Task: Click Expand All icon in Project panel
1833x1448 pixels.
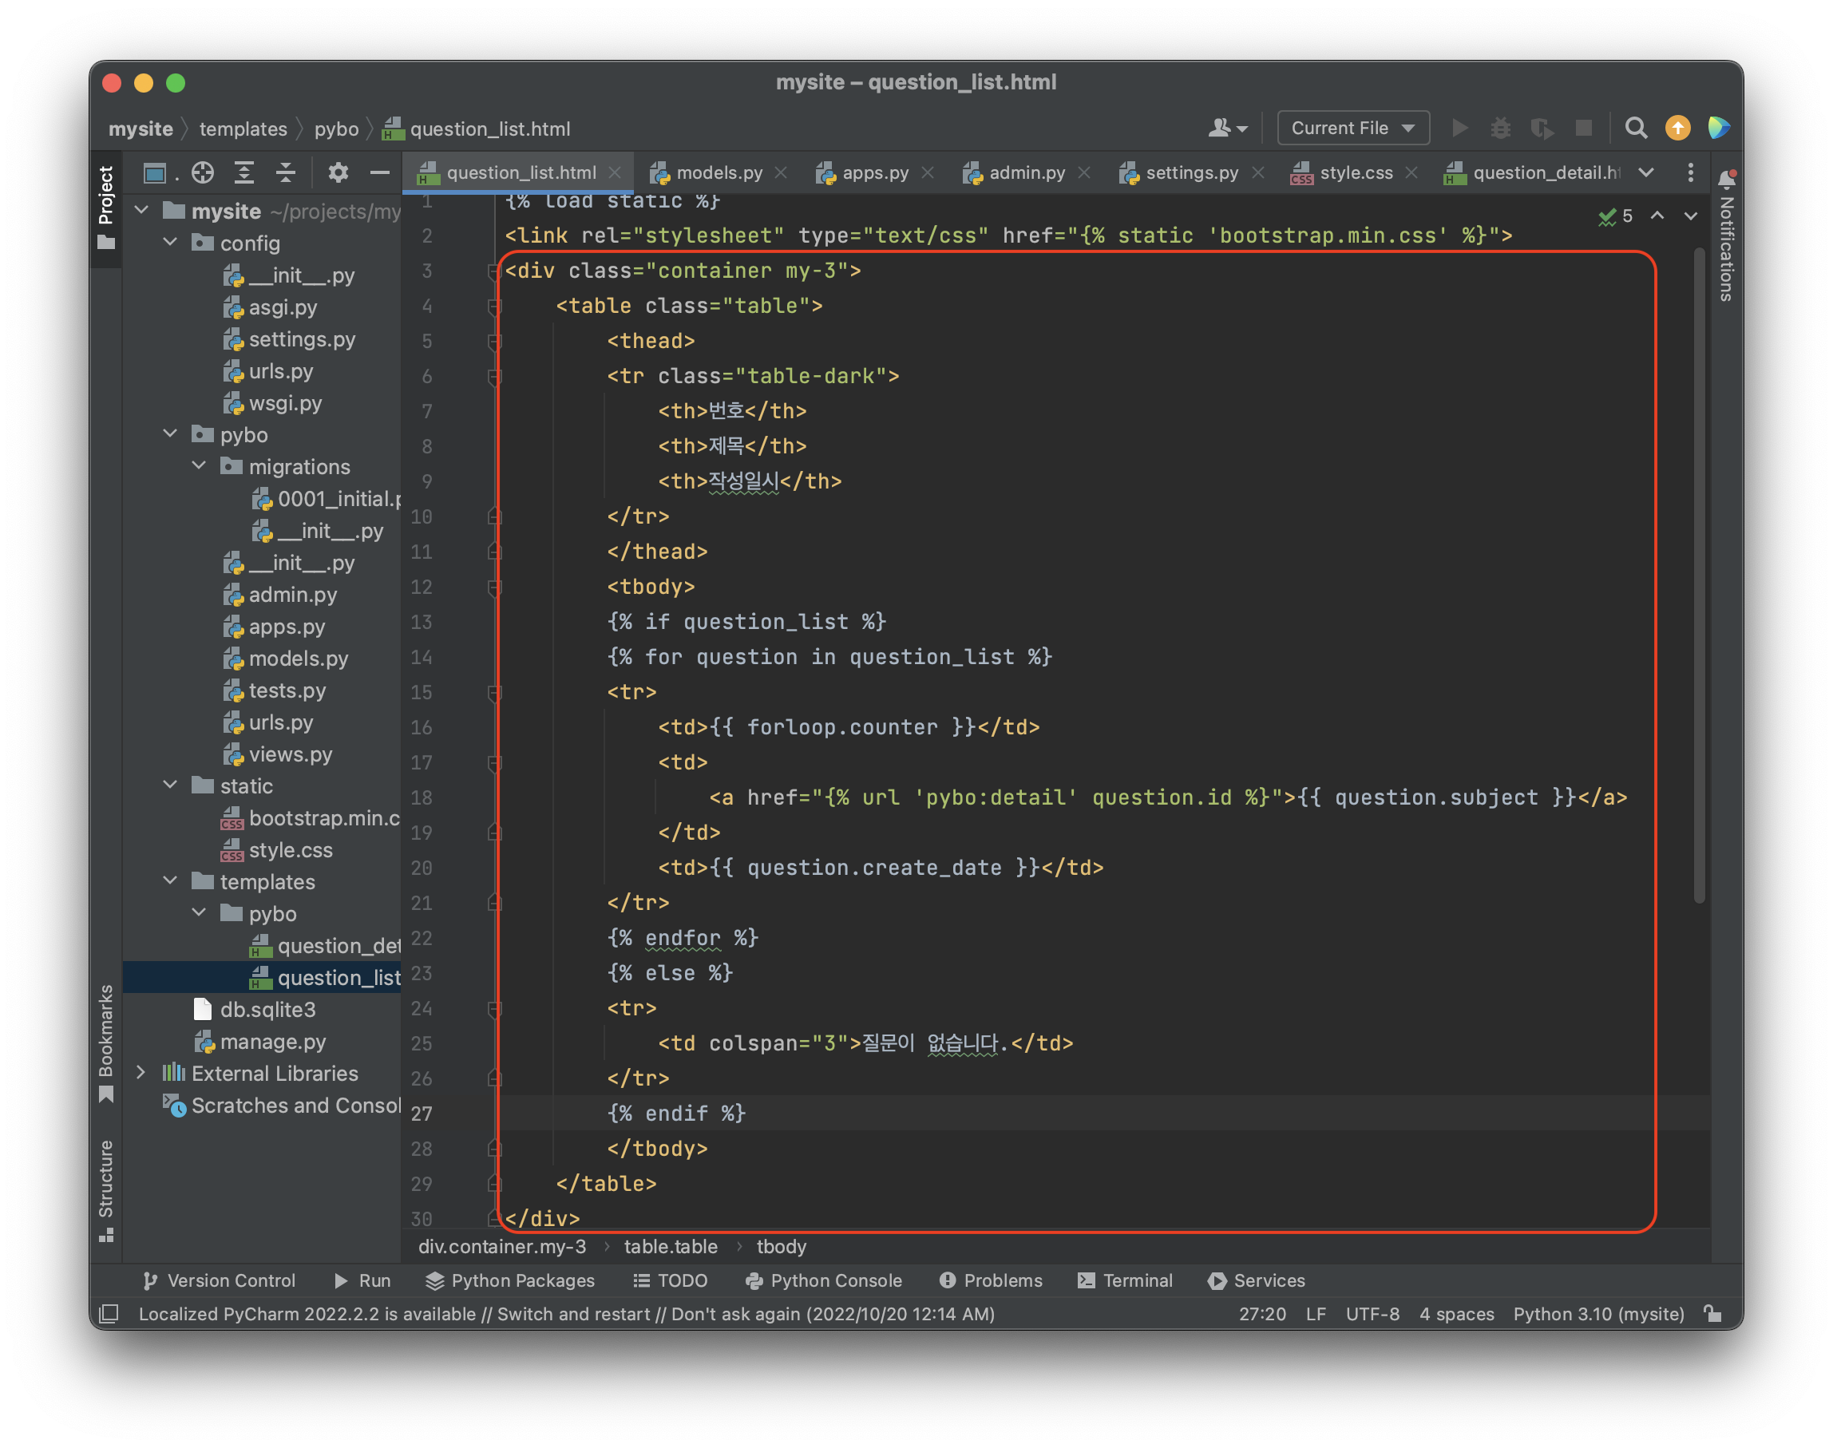Action: [244, 173]
